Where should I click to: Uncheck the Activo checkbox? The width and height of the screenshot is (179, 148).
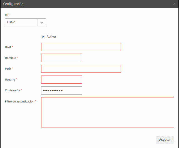(x=43, y=37)
